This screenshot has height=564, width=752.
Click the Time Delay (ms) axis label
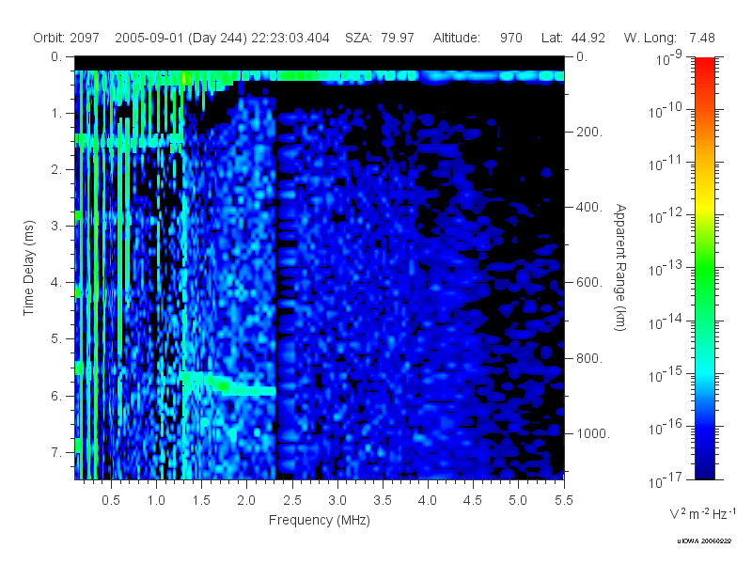[29, 268]
